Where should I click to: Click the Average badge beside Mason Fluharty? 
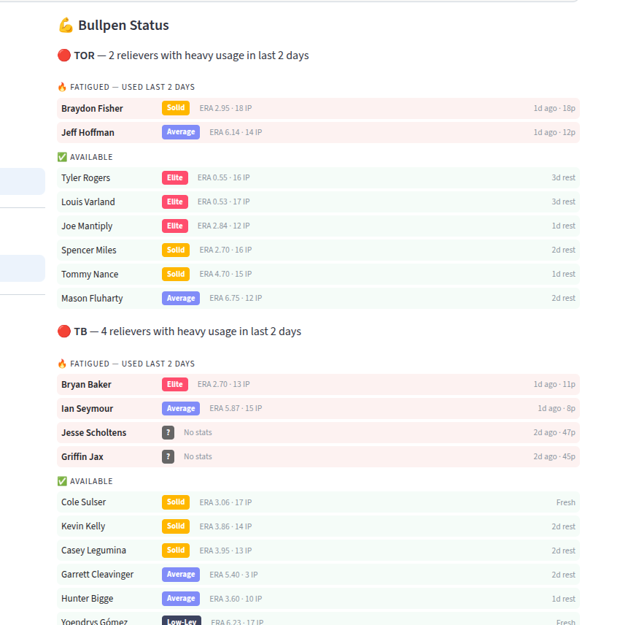pos(181,298)
